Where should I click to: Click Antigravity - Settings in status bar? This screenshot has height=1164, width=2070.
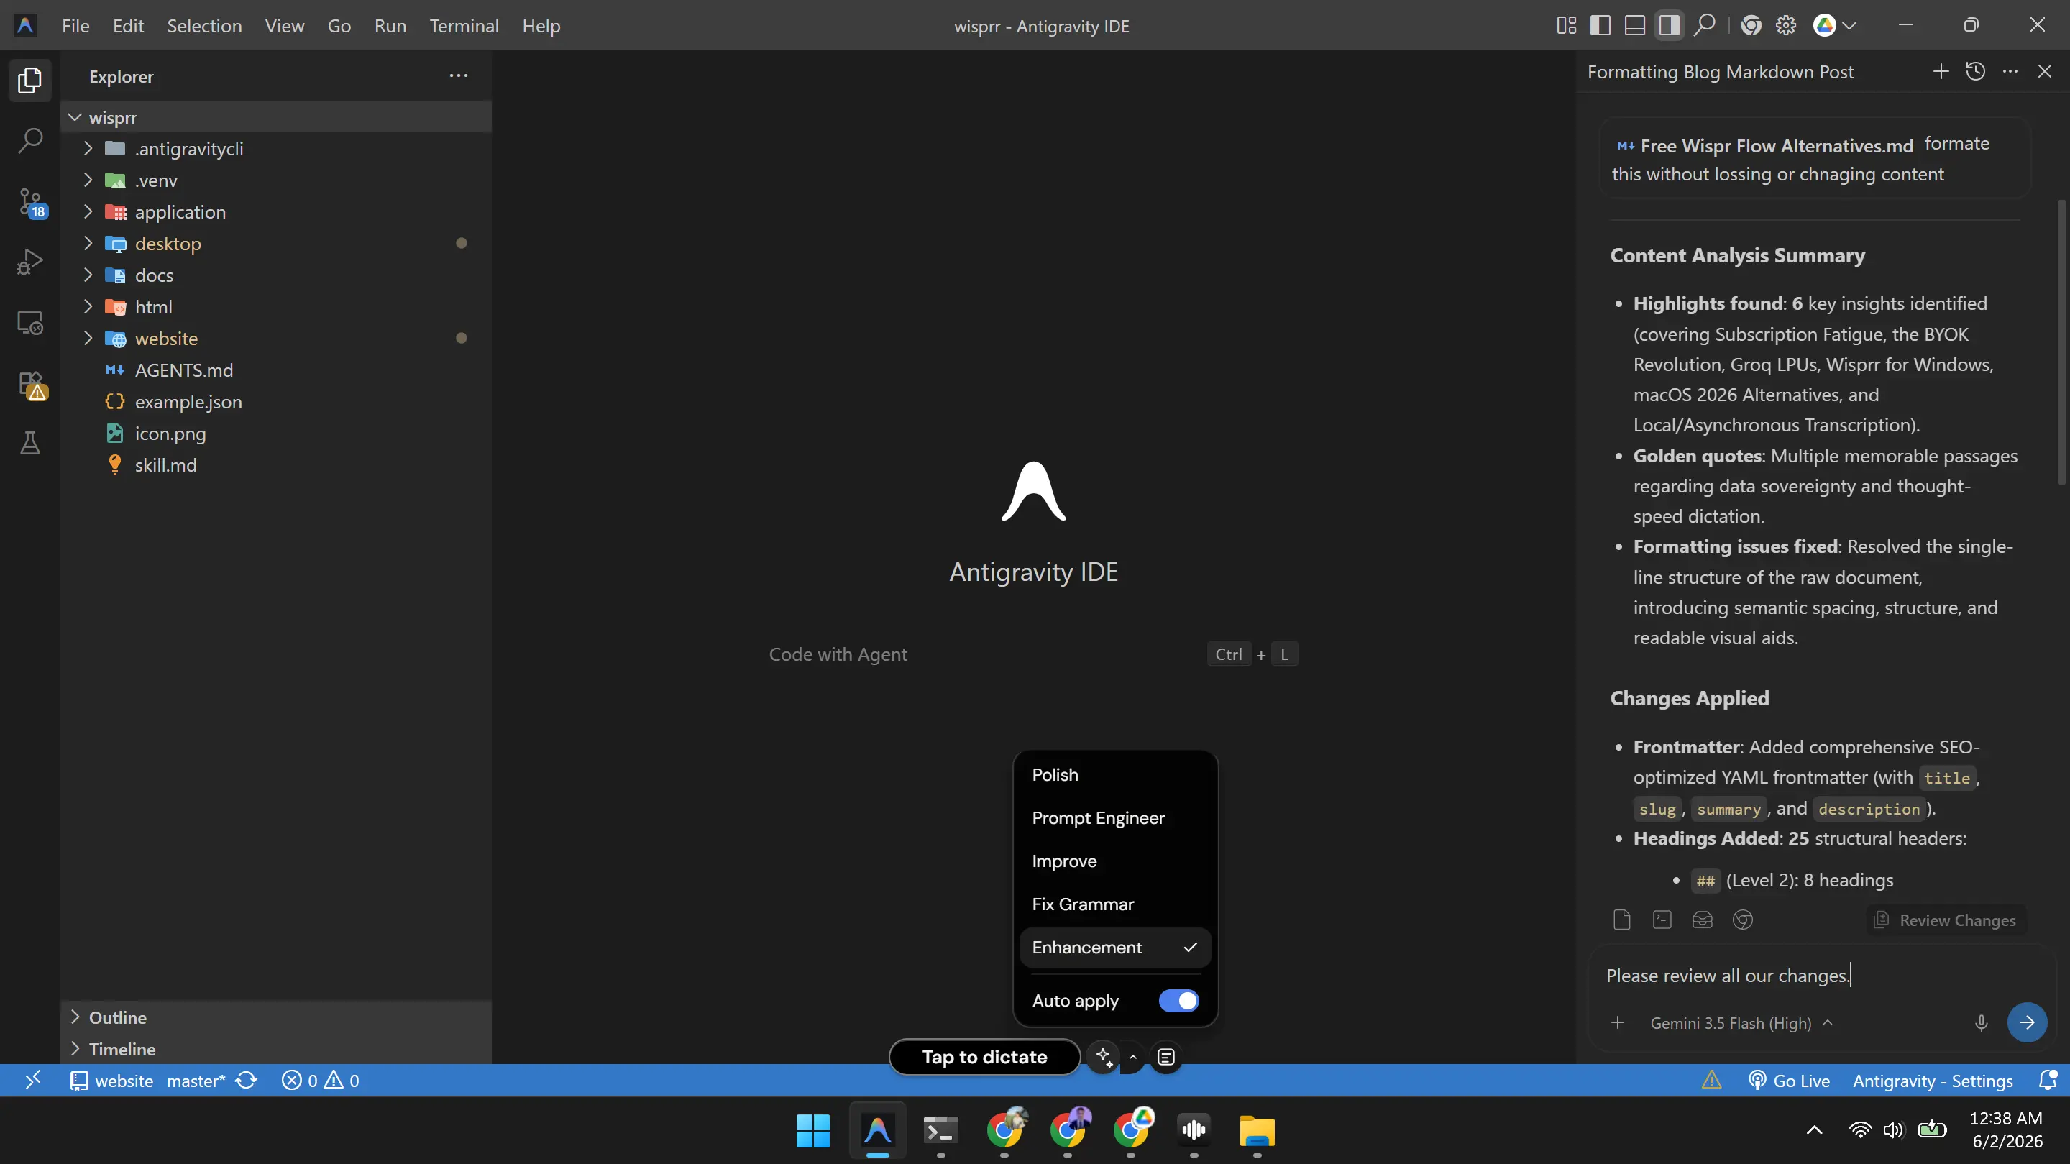[1933, 1081]
